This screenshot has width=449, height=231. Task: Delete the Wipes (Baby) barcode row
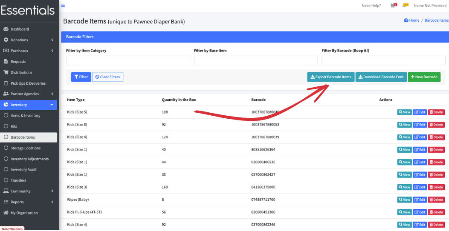click(x=436, y=200)
